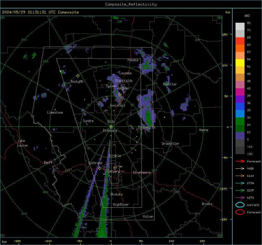Click the cyan 'current' ellipse legend icon
This screenshot has height=245, width=262.
click(240, 205)
